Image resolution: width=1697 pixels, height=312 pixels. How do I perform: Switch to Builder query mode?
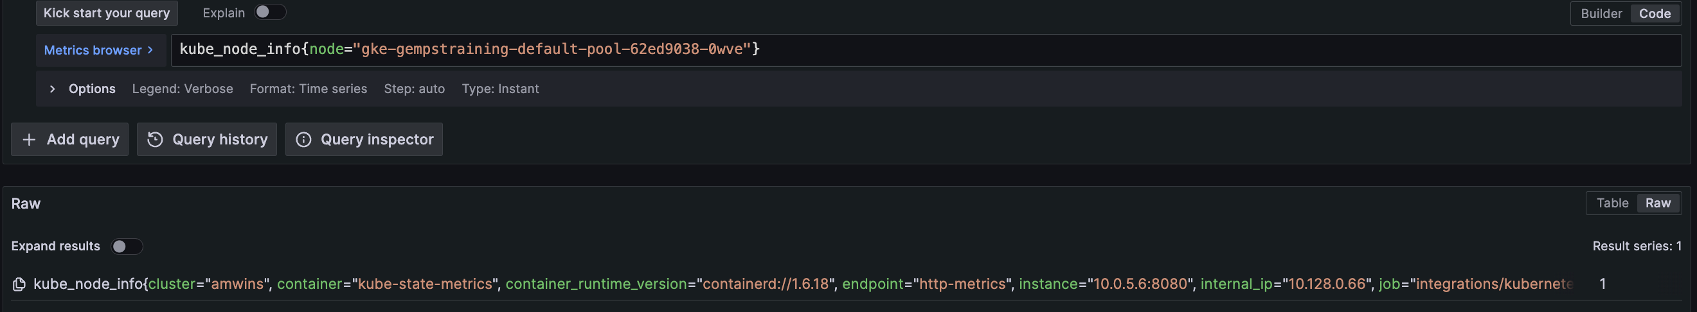pyautogui.click(x=1601, y=13)
